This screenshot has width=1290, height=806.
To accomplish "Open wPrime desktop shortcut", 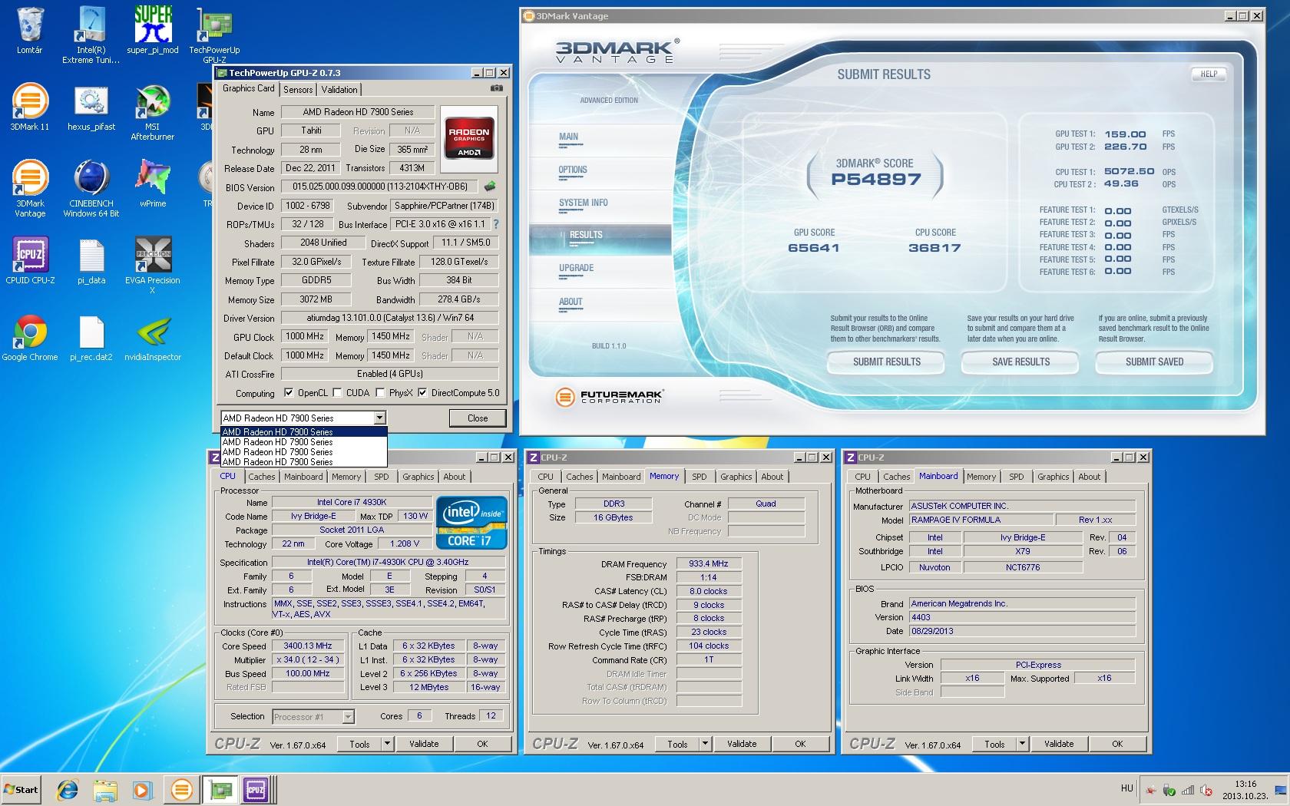I will 153,184.
